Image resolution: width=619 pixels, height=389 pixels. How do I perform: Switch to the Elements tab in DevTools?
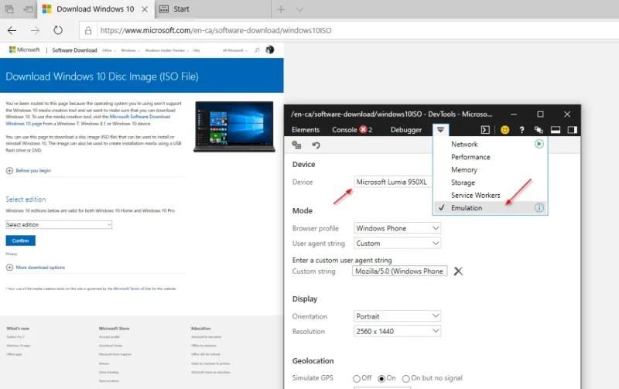pyautogui.click(x=306, y=130)
